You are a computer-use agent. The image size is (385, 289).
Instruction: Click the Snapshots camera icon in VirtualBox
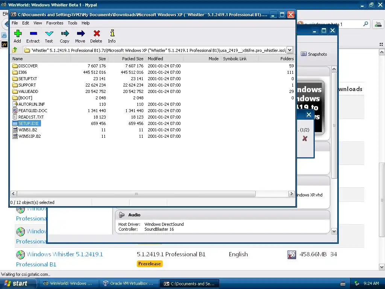point(304,54)
